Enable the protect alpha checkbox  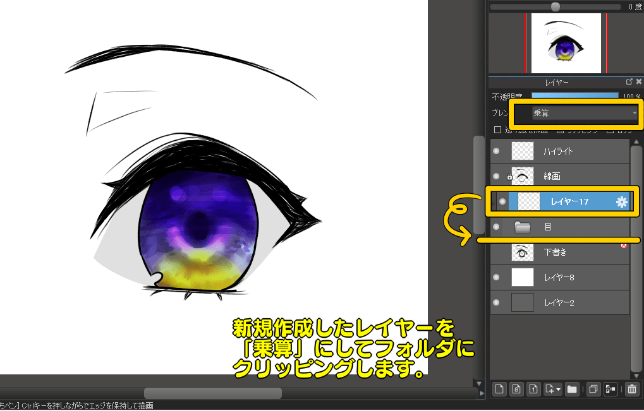(497, 130)
